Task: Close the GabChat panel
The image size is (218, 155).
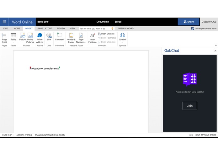Action: click(215, 51)
